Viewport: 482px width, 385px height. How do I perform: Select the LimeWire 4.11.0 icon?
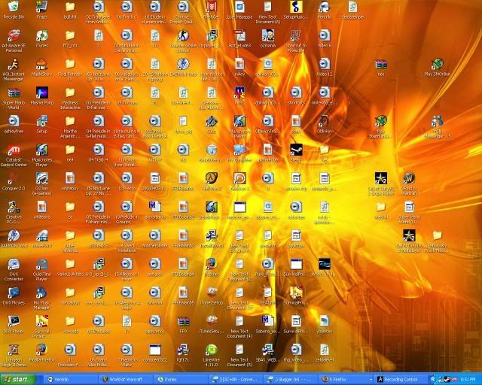(x=212, y=349)
